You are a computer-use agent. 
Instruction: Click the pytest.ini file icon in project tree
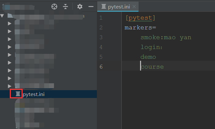pos(18,94)
